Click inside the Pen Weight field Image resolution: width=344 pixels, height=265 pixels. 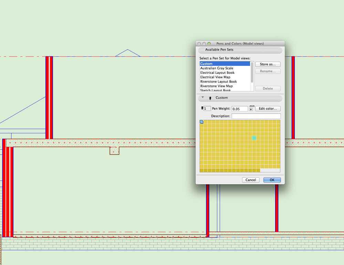pos(239,108)
